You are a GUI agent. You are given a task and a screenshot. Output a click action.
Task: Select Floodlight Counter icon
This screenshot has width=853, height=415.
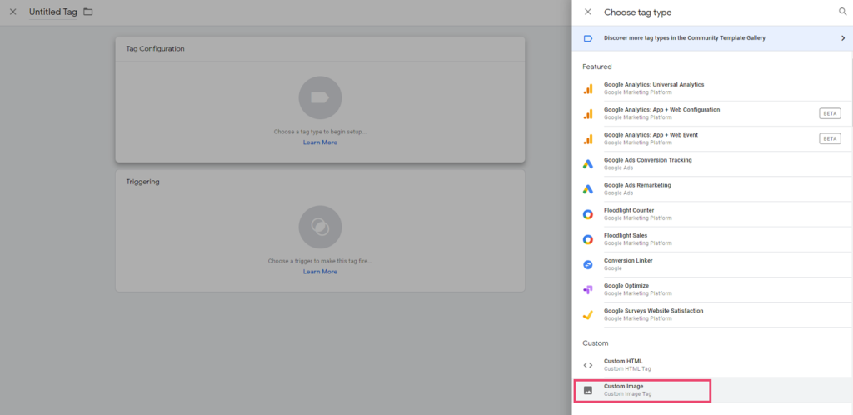587,214
